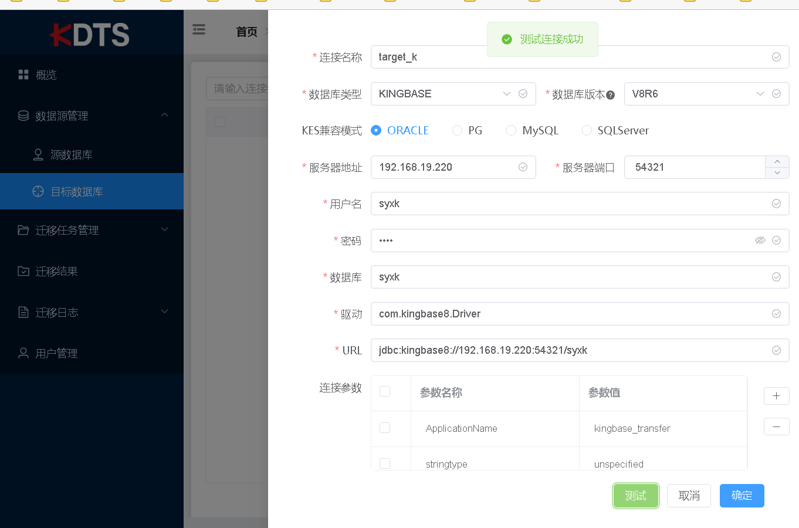Open the 源数据库 source database menu item
The height and width of the screenshot is (528, 799).
coord(92,154)
